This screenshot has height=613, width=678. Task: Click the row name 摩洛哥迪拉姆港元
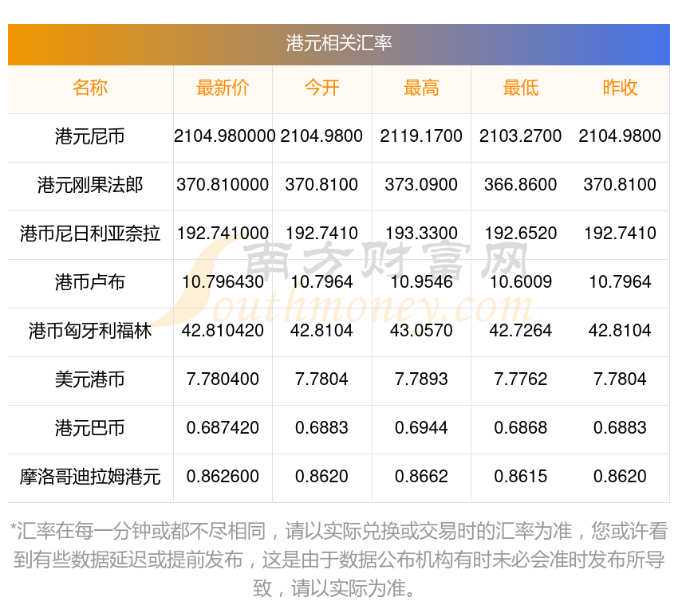(90, 477)
